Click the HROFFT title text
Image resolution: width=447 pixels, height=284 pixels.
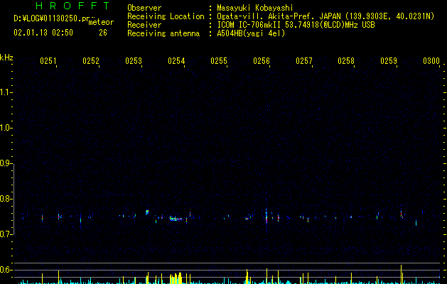tap(72, 6)
